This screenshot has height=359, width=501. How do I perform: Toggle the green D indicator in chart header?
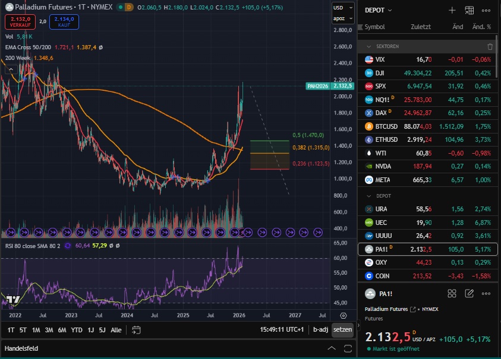pos(128,7)
